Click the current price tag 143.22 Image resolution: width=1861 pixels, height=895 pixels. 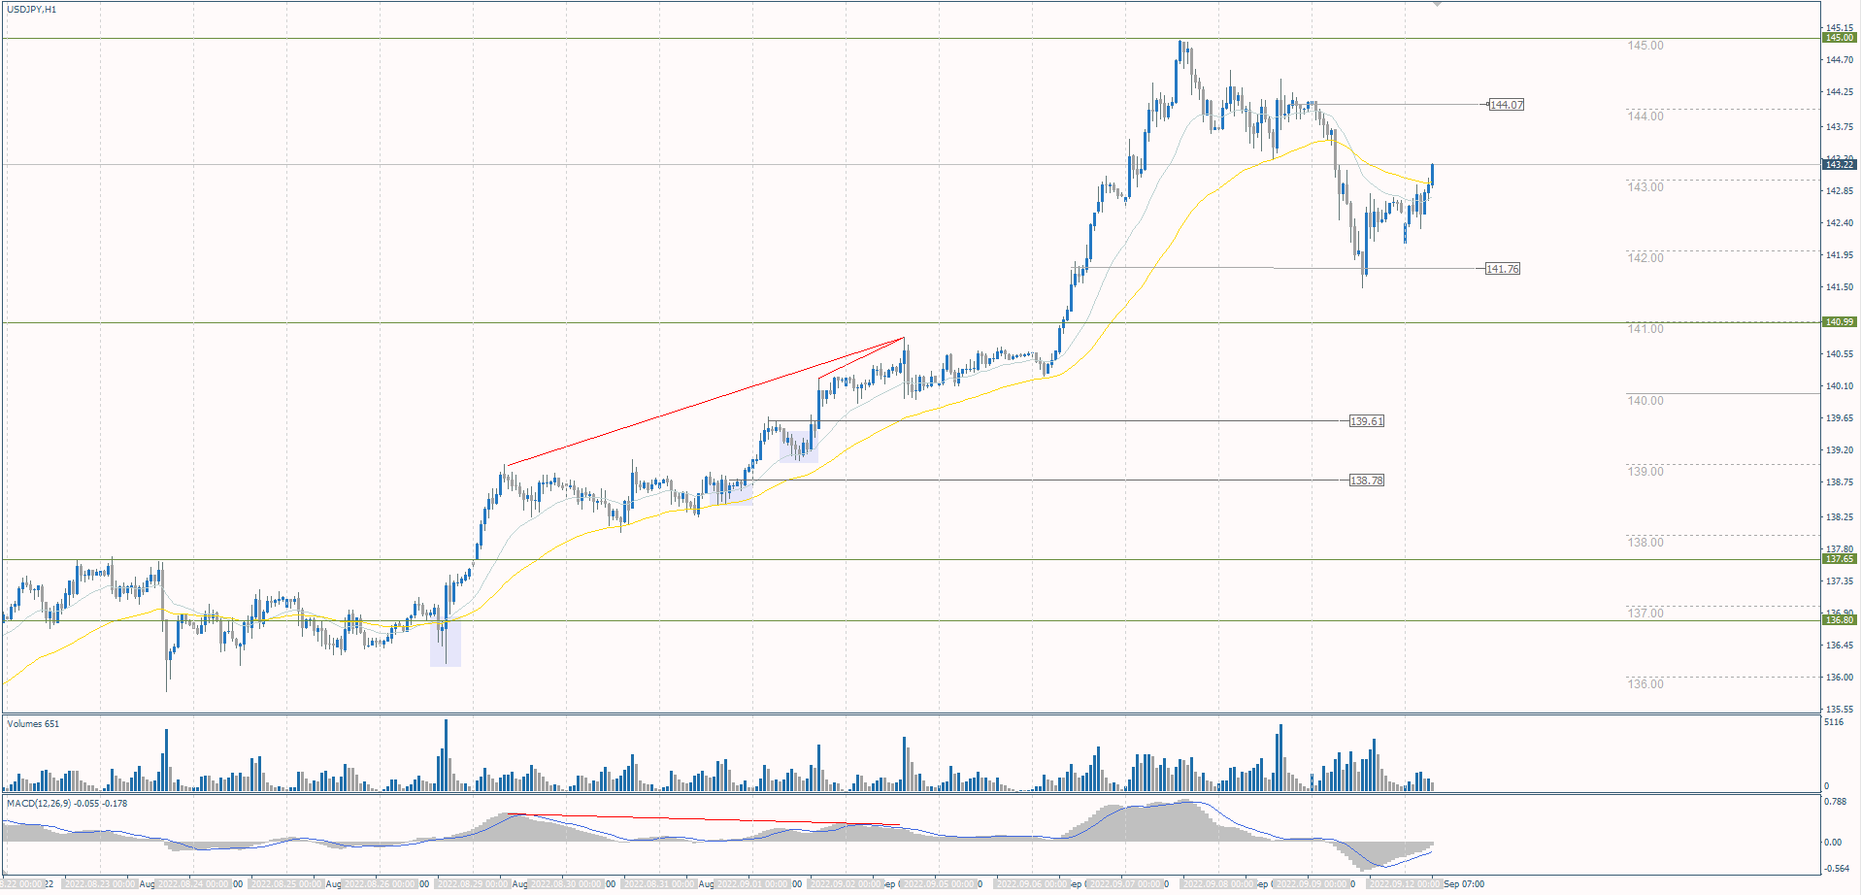click(1840, 165)
